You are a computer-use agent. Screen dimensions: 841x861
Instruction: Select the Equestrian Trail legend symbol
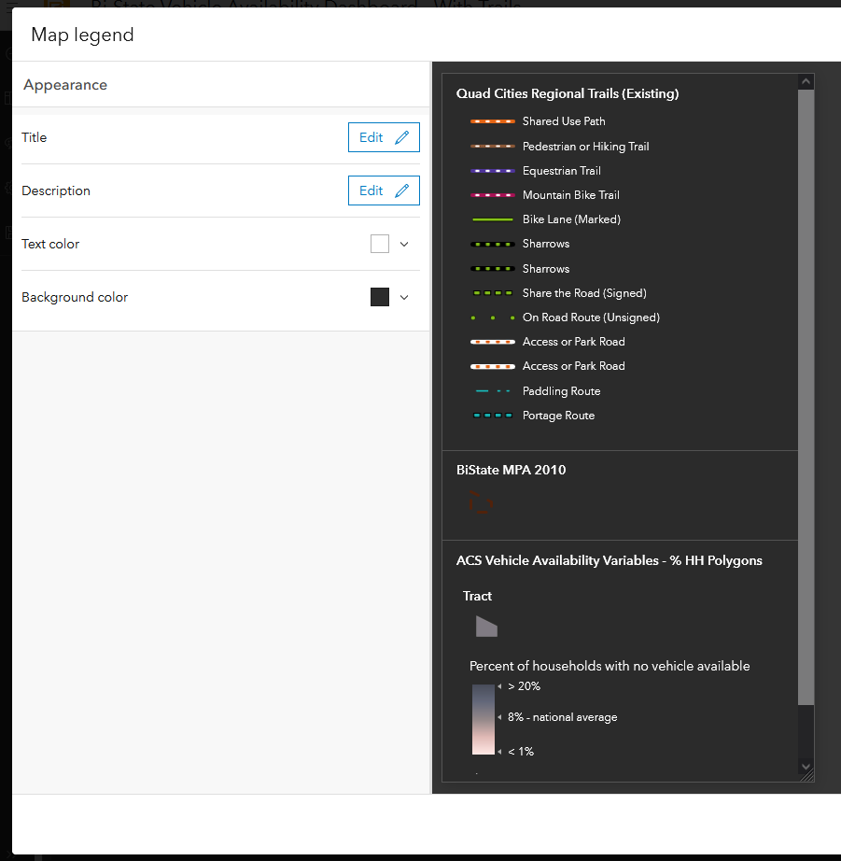pyautogui.click(x=493, y=170)
